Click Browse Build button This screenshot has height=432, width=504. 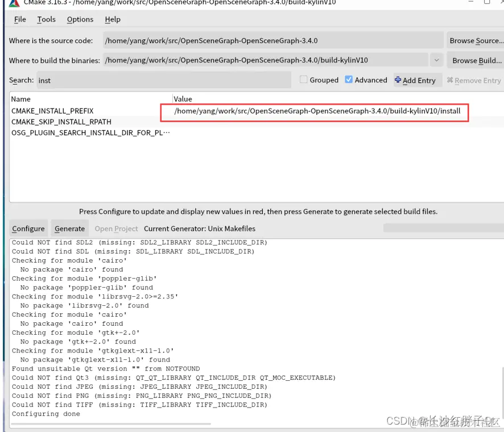(x=476, y=60)
